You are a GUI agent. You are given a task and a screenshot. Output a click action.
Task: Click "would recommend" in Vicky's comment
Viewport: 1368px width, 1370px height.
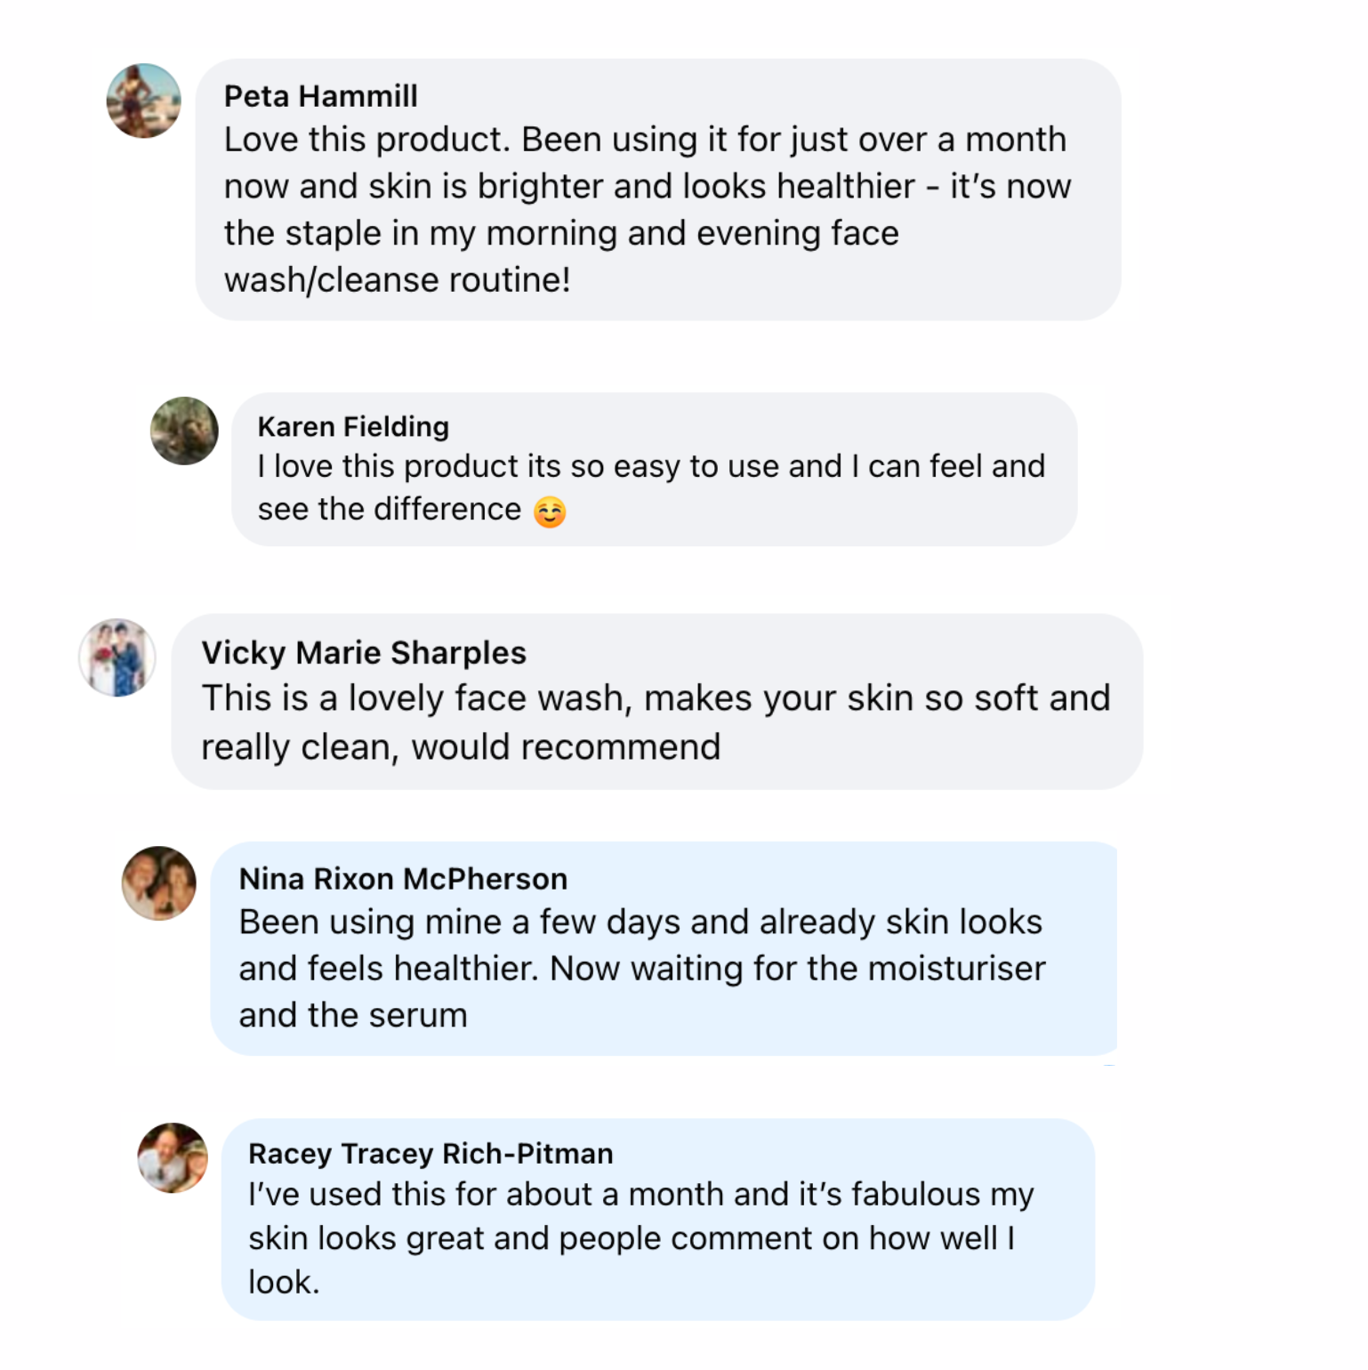tap(566, 747)
